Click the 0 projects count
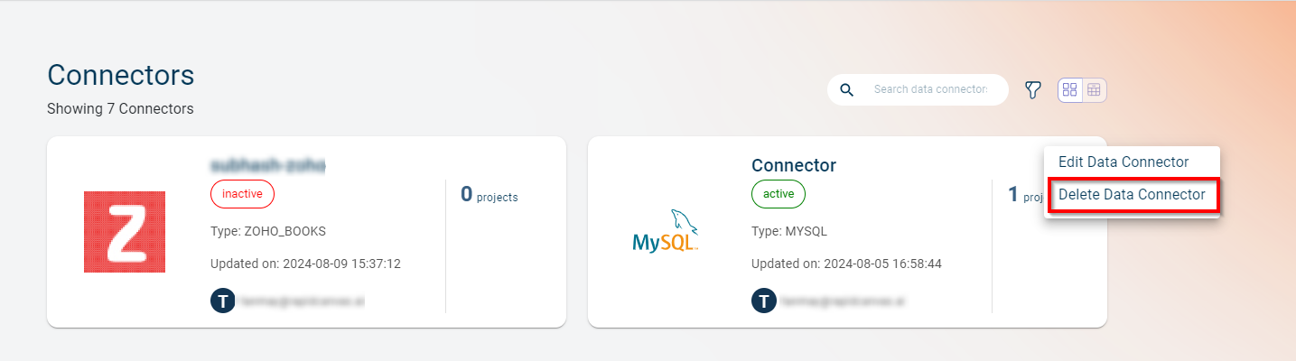The height and width of the screenshot is (361, 1296). [489, 195]
